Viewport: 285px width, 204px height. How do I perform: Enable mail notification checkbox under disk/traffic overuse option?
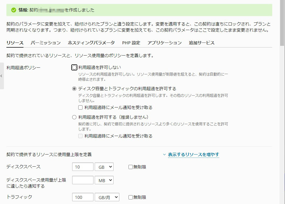(80, 107)
